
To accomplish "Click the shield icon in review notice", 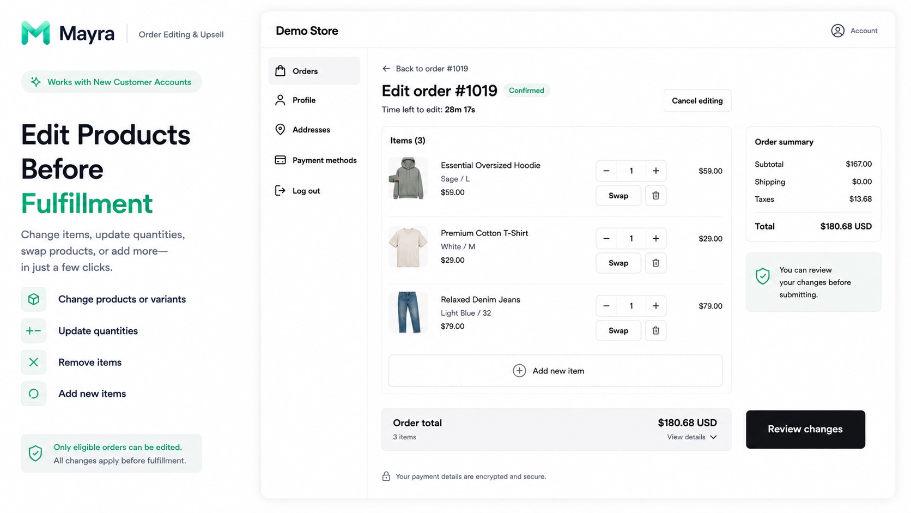I will click(x=763, y=276).
